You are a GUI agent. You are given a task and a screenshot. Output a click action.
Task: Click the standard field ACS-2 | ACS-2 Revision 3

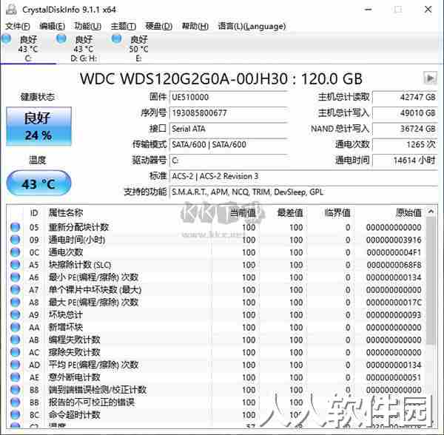pyautogui.click(x=303, y=176)
